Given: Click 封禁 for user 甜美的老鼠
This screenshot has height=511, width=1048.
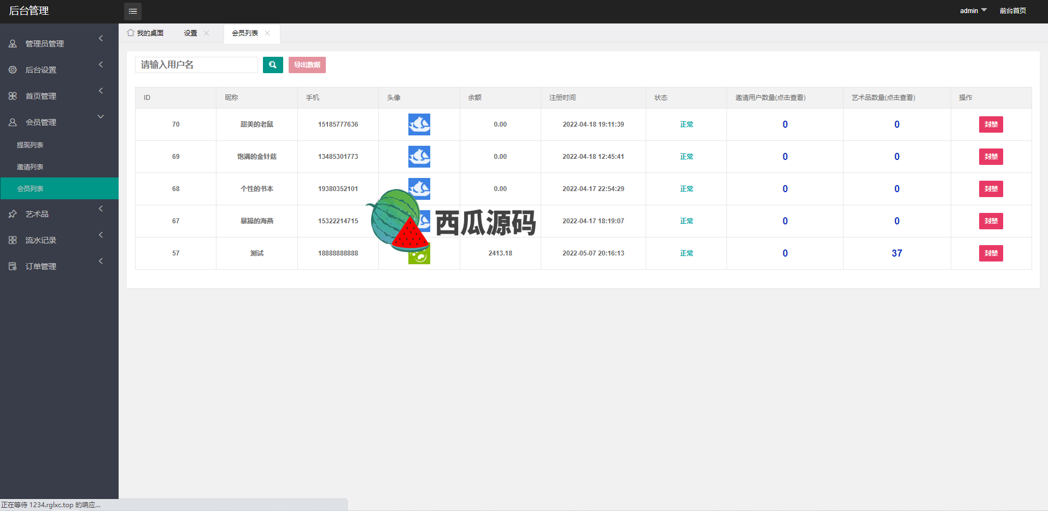Looking at the screenshot, I should point(991,124).
